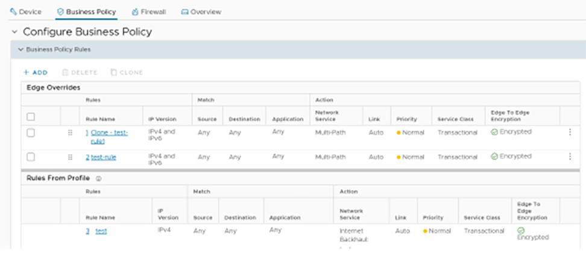This screenshot has width=586, height=256.
Task: Collapse the Business Policy Rules panel
Action: (20, 49)
